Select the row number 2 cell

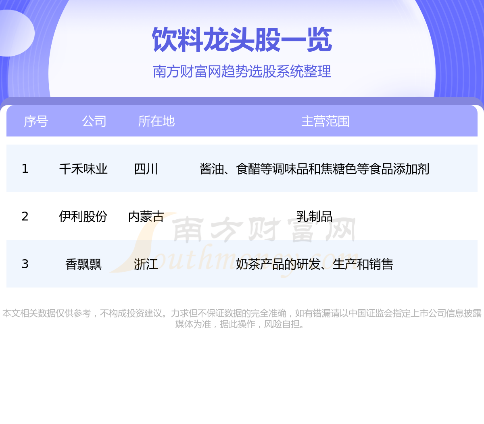point(25,216)
